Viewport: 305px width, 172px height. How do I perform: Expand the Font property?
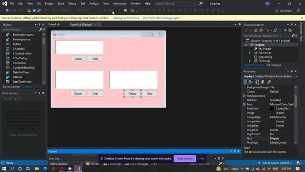244,105
